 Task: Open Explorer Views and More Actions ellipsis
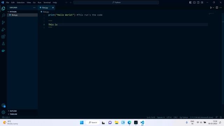point(34,8)
